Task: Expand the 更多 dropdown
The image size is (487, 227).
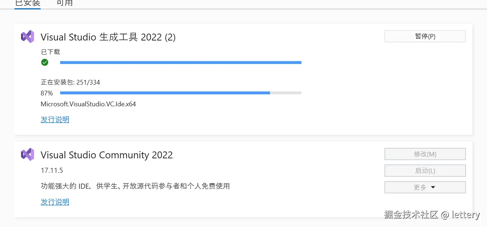Action: (425, 187)
